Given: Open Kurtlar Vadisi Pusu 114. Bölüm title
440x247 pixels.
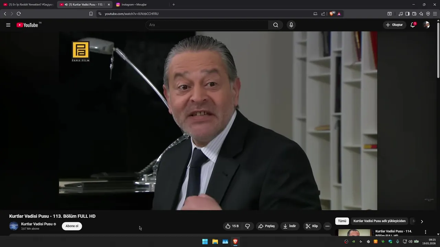Looking at the screenshot, I should point(394,233).
